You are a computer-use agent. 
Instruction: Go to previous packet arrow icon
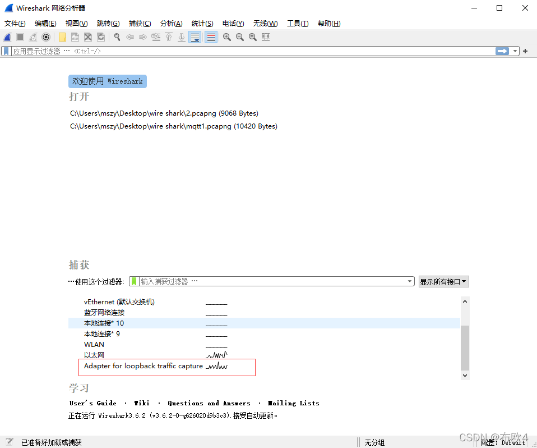pyautogui.click(x=130, y=37)
